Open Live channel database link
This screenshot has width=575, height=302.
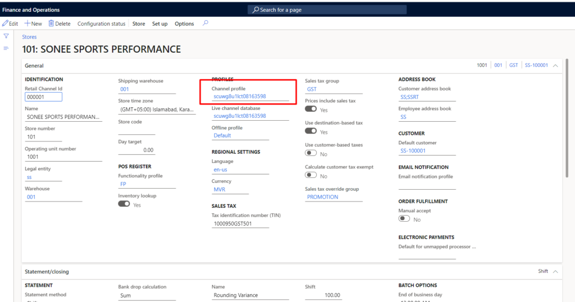coord(240,116)
